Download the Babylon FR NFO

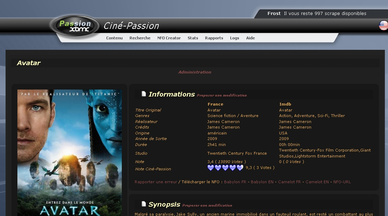235,182
